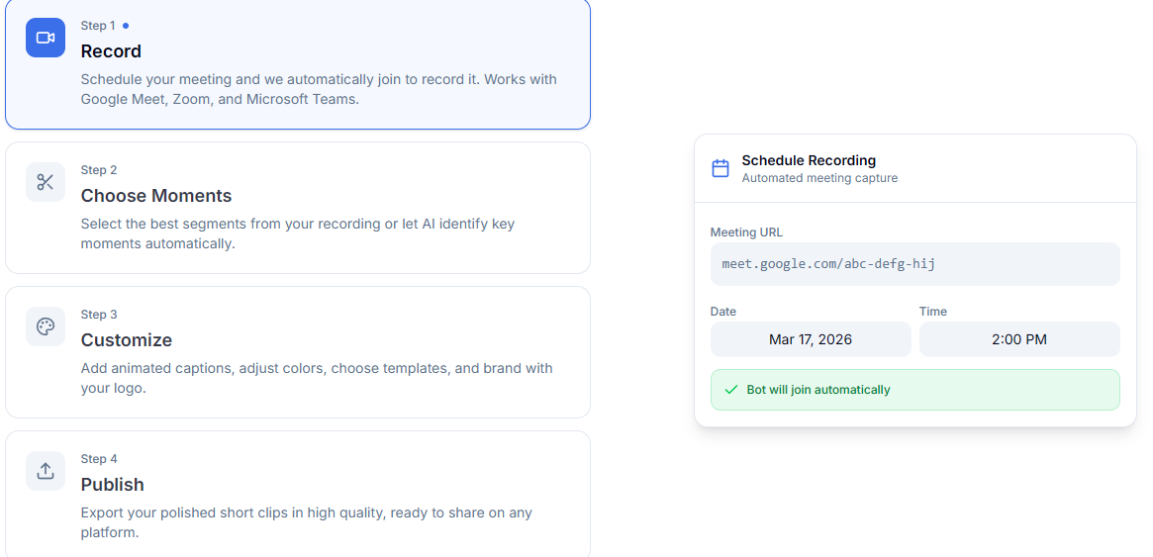Click the blue dot next to Step 1
The height and width of the screenshot is (557, 1153).
126,26
